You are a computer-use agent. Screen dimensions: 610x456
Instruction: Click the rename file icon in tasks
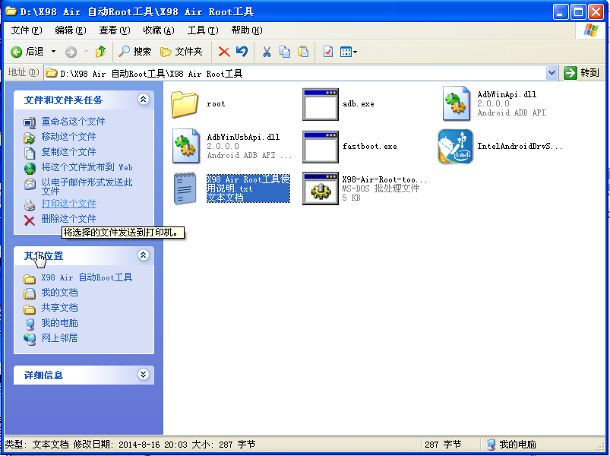30,123
